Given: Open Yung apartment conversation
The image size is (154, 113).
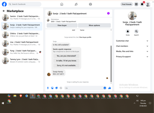Looking at the screenshot, I should coord(22,52).
